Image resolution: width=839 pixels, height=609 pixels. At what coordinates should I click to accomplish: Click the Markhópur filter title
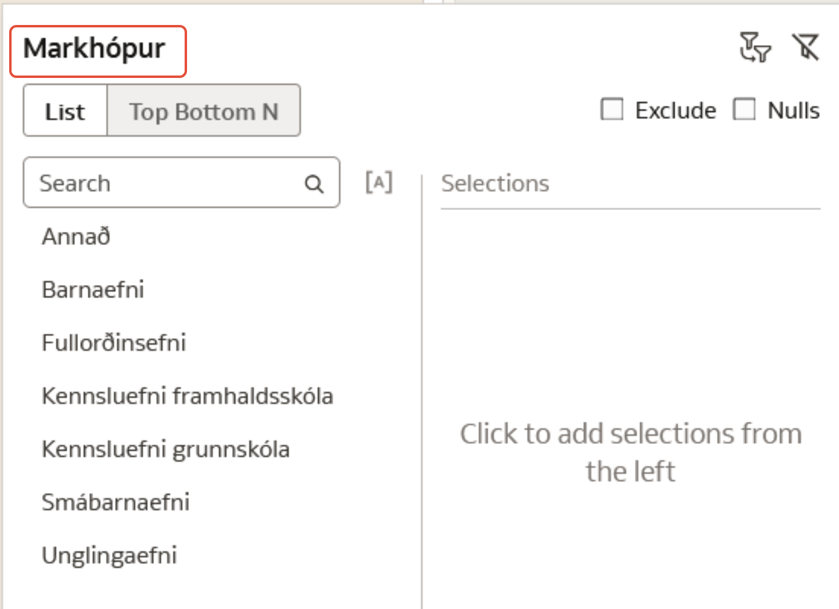[x=94, y=49]
